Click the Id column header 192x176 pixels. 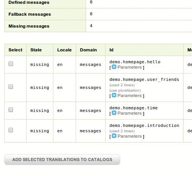pyautogui.click(x=111, y=50)
